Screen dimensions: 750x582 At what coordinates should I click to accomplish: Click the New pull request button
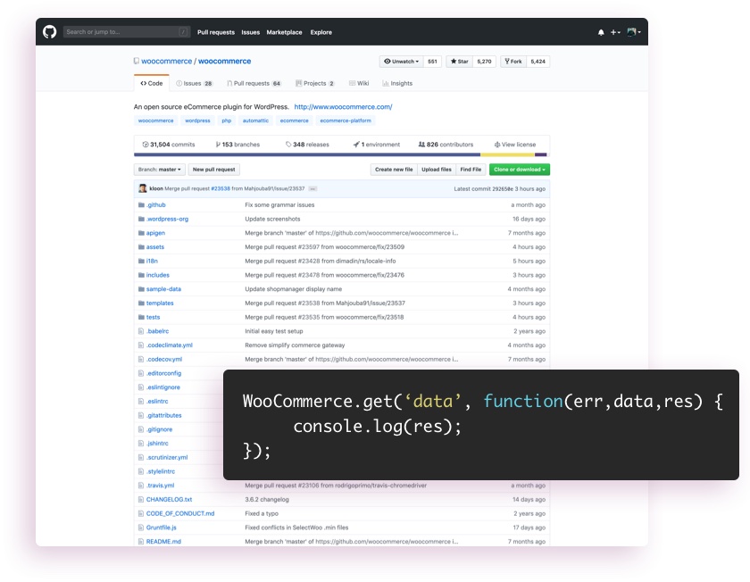(212, 169)
